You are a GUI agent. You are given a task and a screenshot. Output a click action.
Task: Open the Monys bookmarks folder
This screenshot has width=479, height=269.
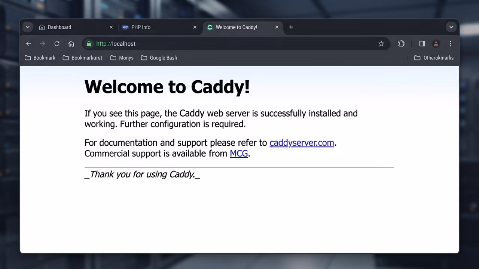click(x=122, y=58)
